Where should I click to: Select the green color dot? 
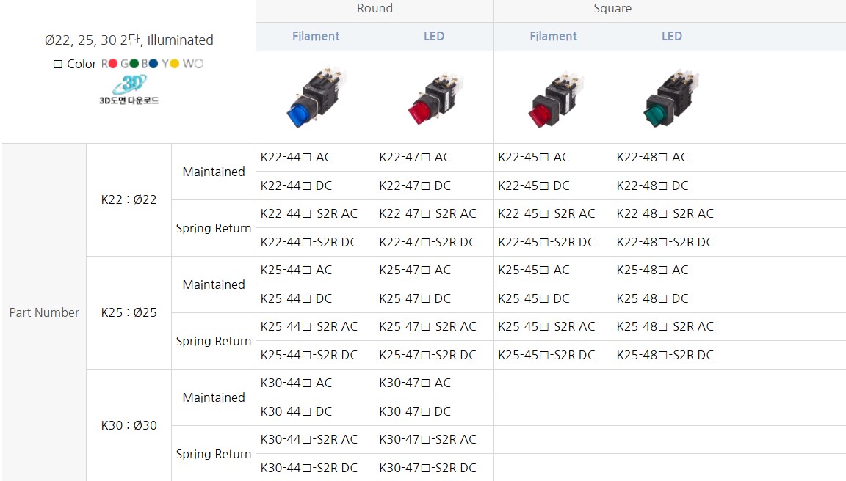click(x=134, y=64)
